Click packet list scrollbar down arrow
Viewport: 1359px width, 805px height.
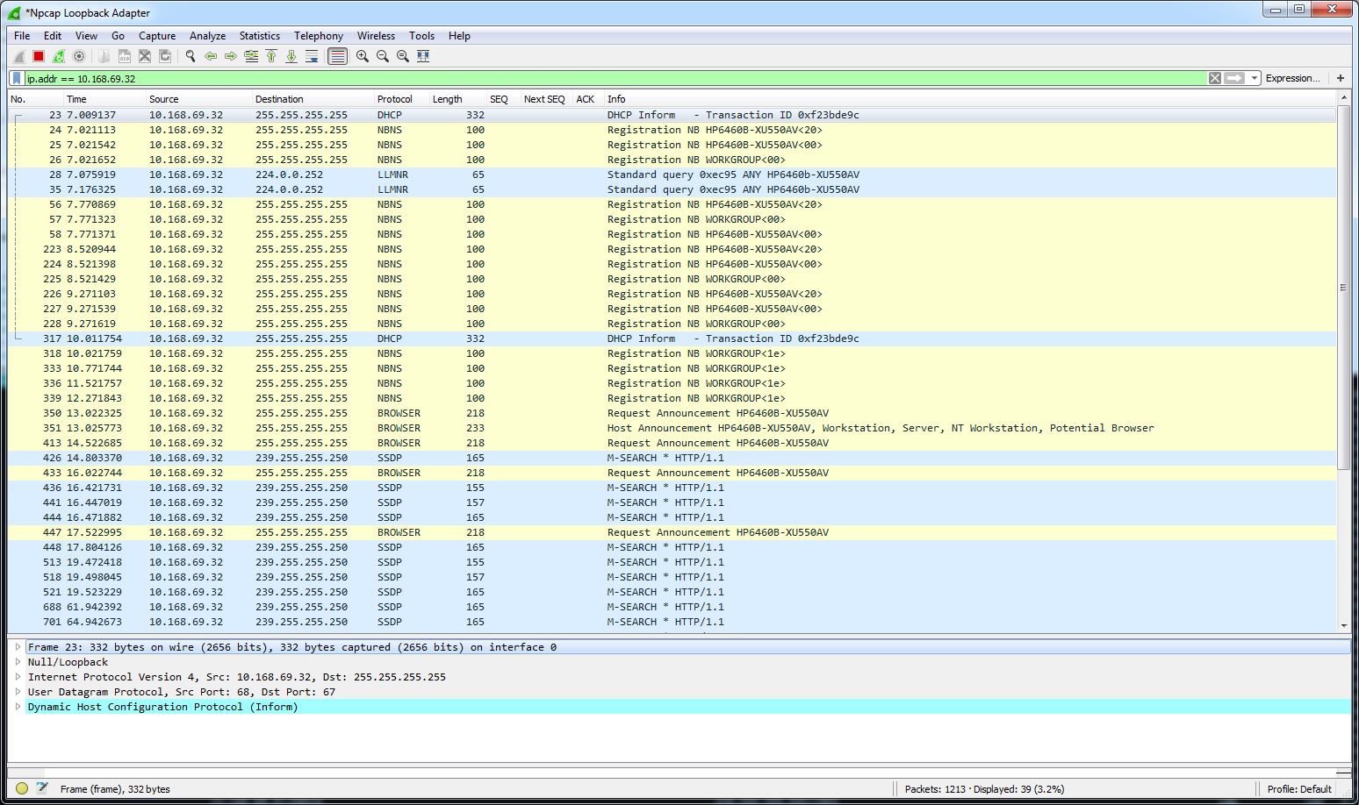(x=1343, y=626)
